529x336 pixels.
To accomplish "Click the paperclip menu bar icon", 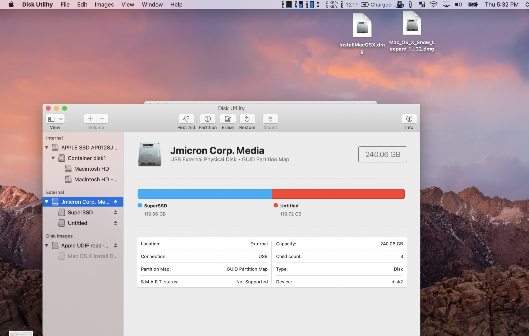I will tap(410, 4).
